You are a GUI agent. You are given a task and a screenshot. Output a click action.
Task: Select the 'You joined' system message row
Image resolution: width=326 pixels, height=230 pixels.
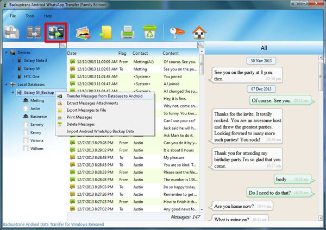tap(134, 76)
